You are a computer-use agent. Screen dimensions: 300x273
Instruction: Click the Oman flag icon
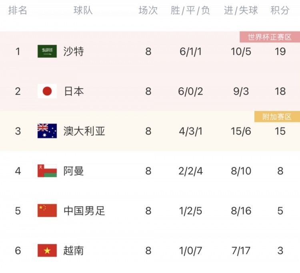47,171
